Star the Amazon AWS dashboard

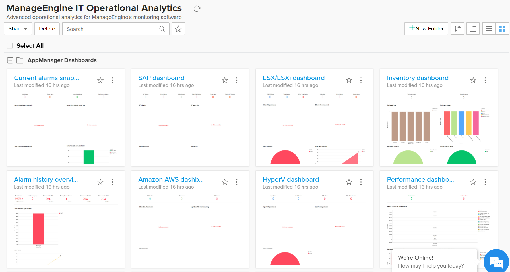(225, 182)
